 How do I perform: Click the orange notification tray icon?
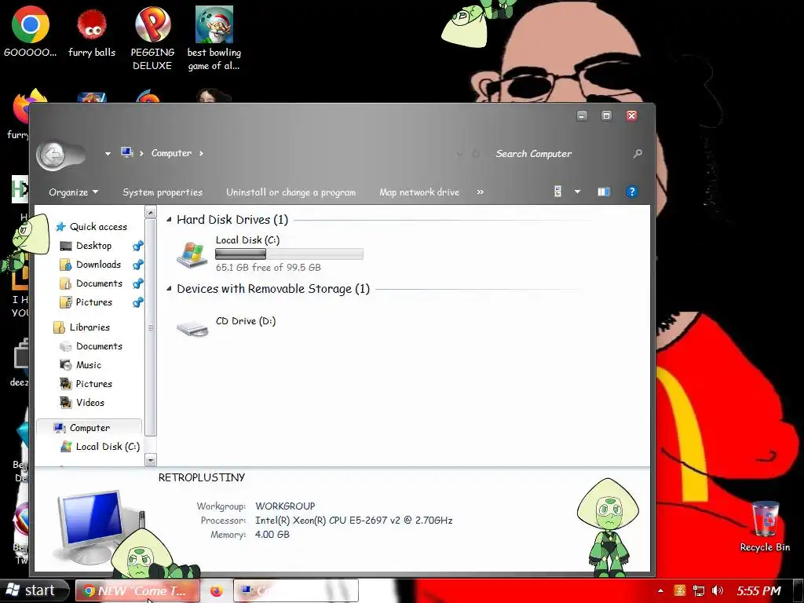point(679,590)
